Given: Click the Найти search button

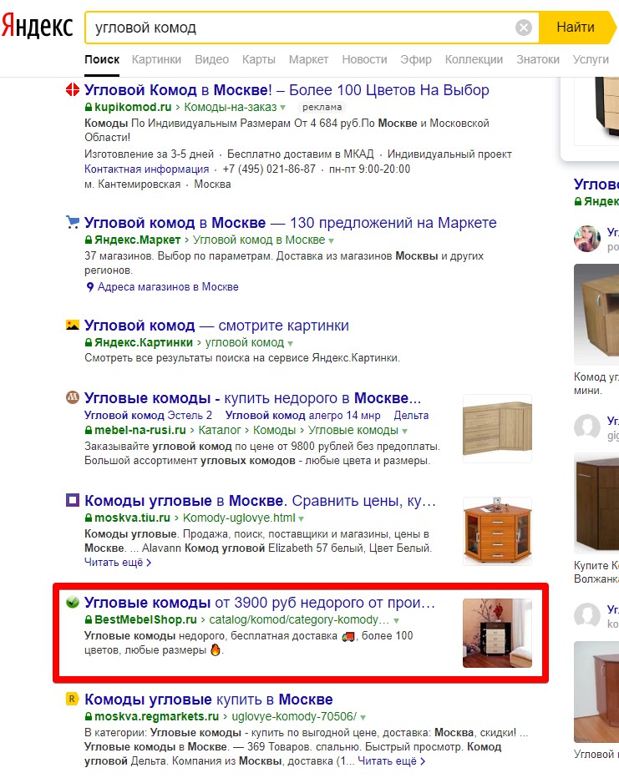Looking at the screenshot, I should point(576,28).
